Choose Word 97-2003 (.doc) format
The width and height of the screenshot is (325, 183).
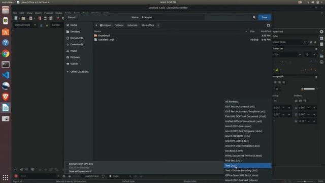tap(247, 141)
